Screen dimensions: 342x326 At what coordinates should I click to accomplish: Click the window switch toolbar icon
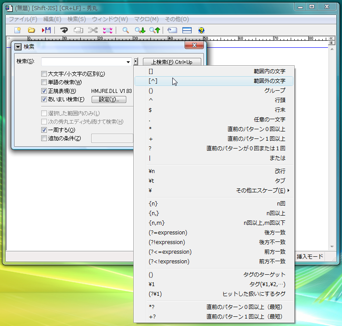click(172, 30)
